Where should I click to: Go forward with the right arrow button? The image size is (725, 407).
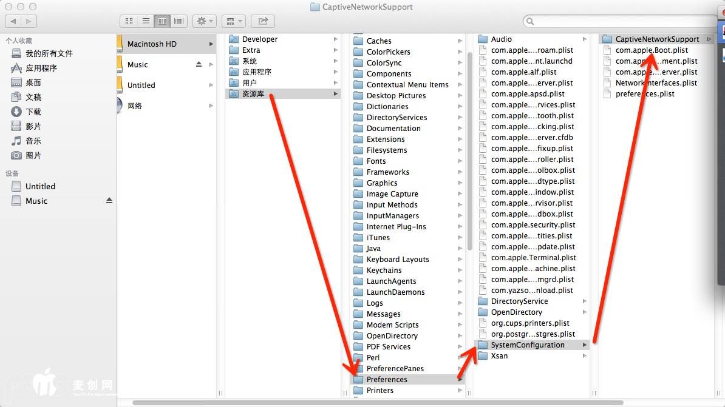[x=29, y=21]
